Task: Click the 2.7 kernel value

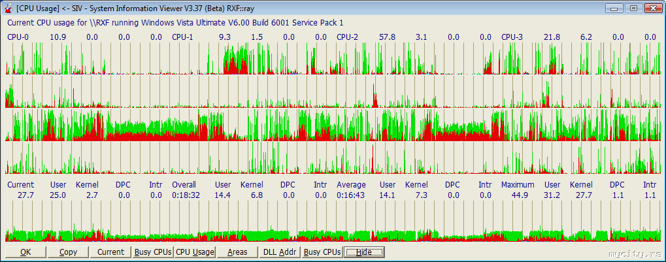Action: [x=92, y=195]
